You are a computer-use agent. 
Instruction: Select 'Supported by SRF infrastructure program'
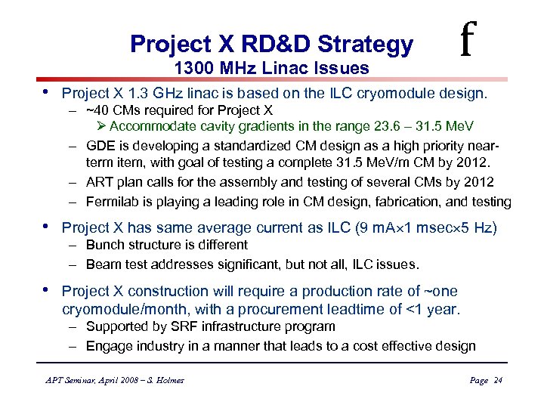click(211, 327)
